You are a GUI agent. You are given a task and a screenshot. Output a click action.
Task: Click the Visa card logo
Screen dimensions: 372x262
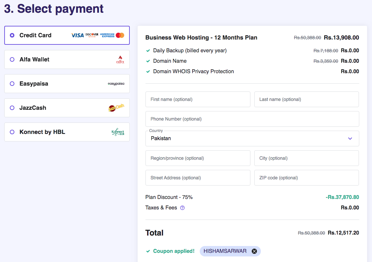77,35
